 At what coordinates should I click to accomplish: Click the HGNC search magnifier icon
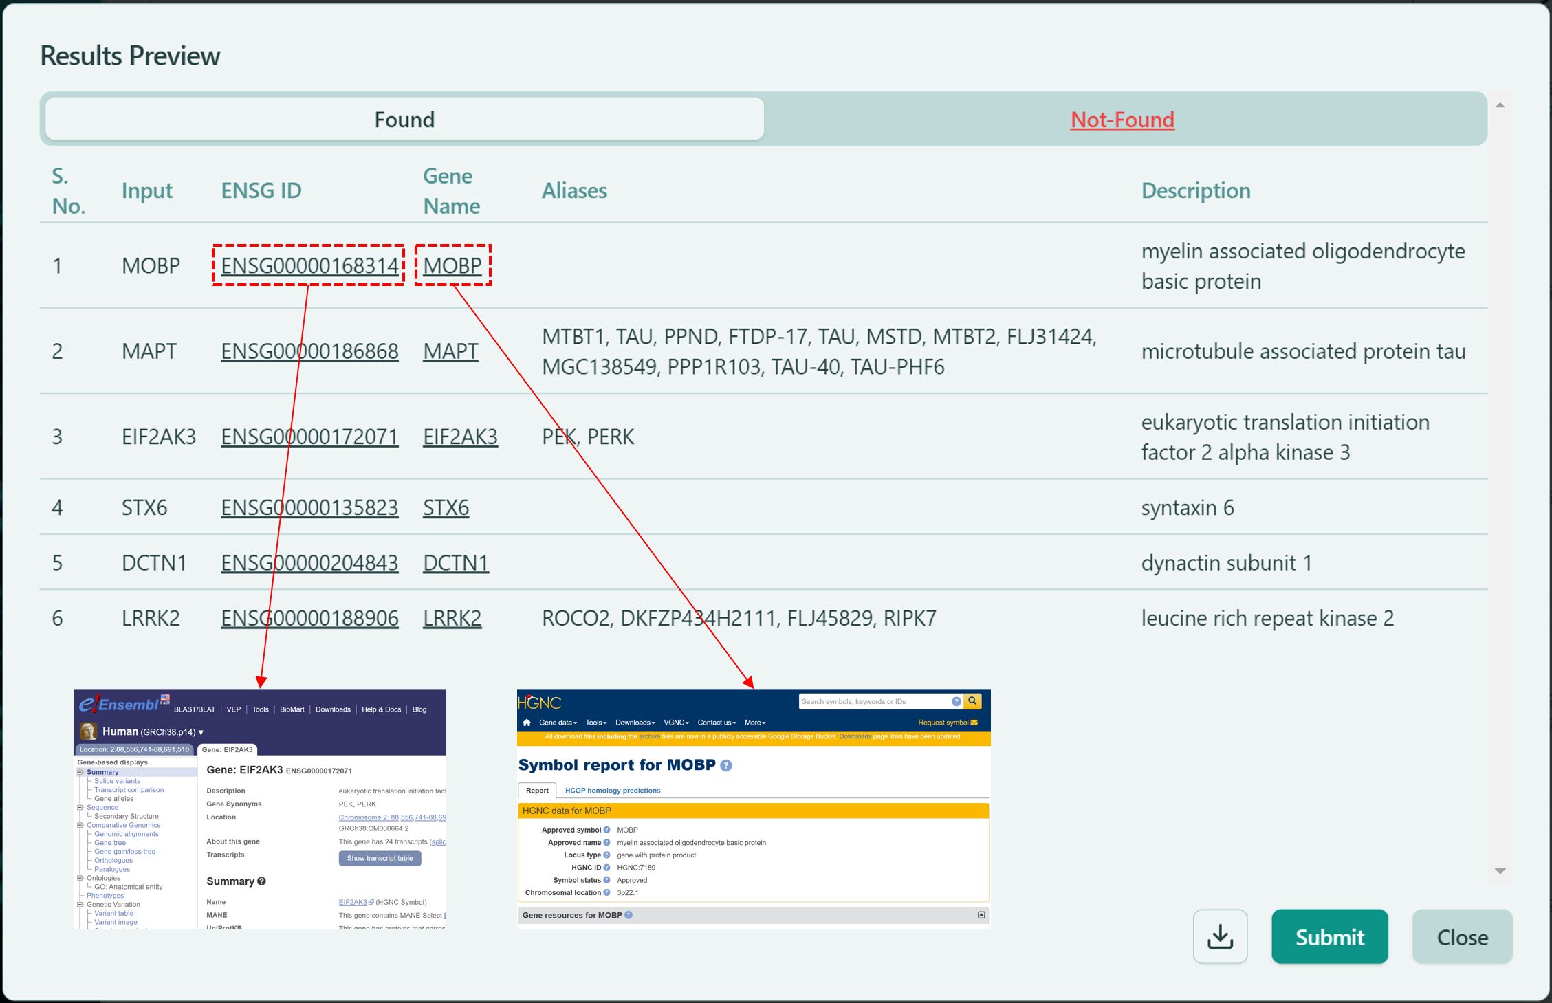[972, 701]
